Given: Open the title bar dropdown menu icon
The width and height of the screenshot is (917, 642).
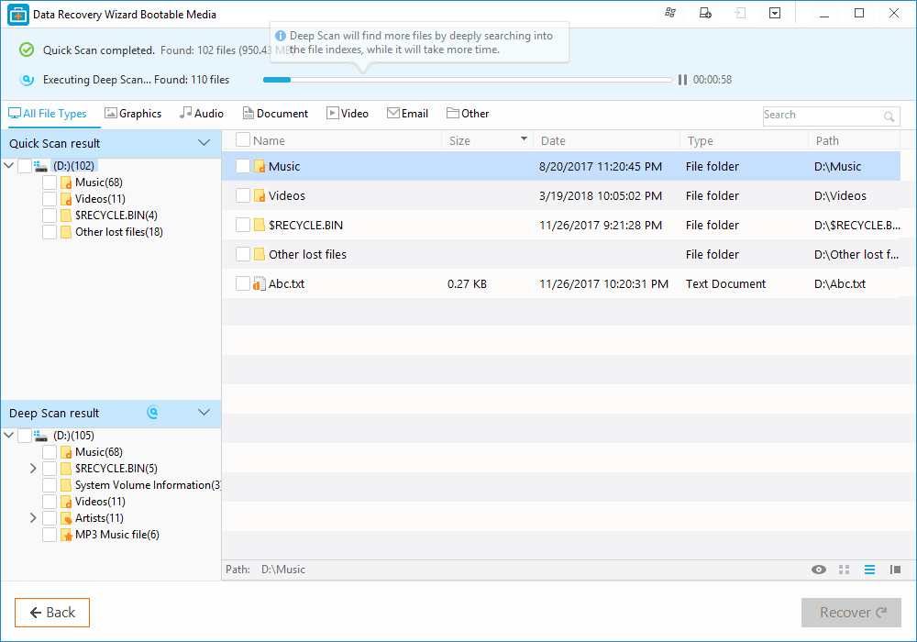Looking at the screenshot, I should click(x=775, y=13).
